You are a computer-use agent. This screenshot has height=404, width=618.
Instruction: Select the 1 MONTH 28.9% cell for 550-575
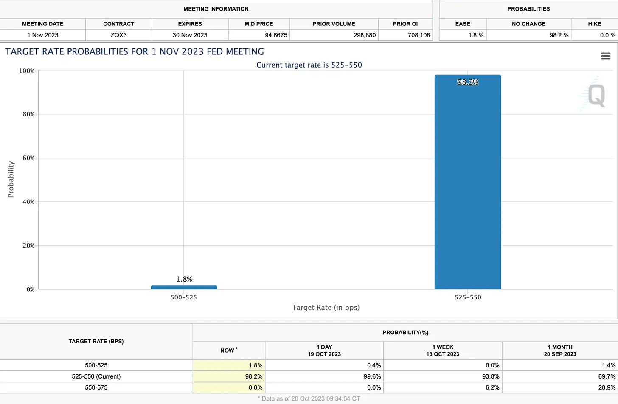[607, 387]
